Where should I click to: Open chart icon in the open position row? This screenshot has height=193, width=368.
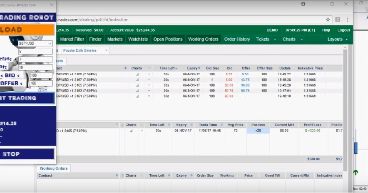tap(131, 131)
